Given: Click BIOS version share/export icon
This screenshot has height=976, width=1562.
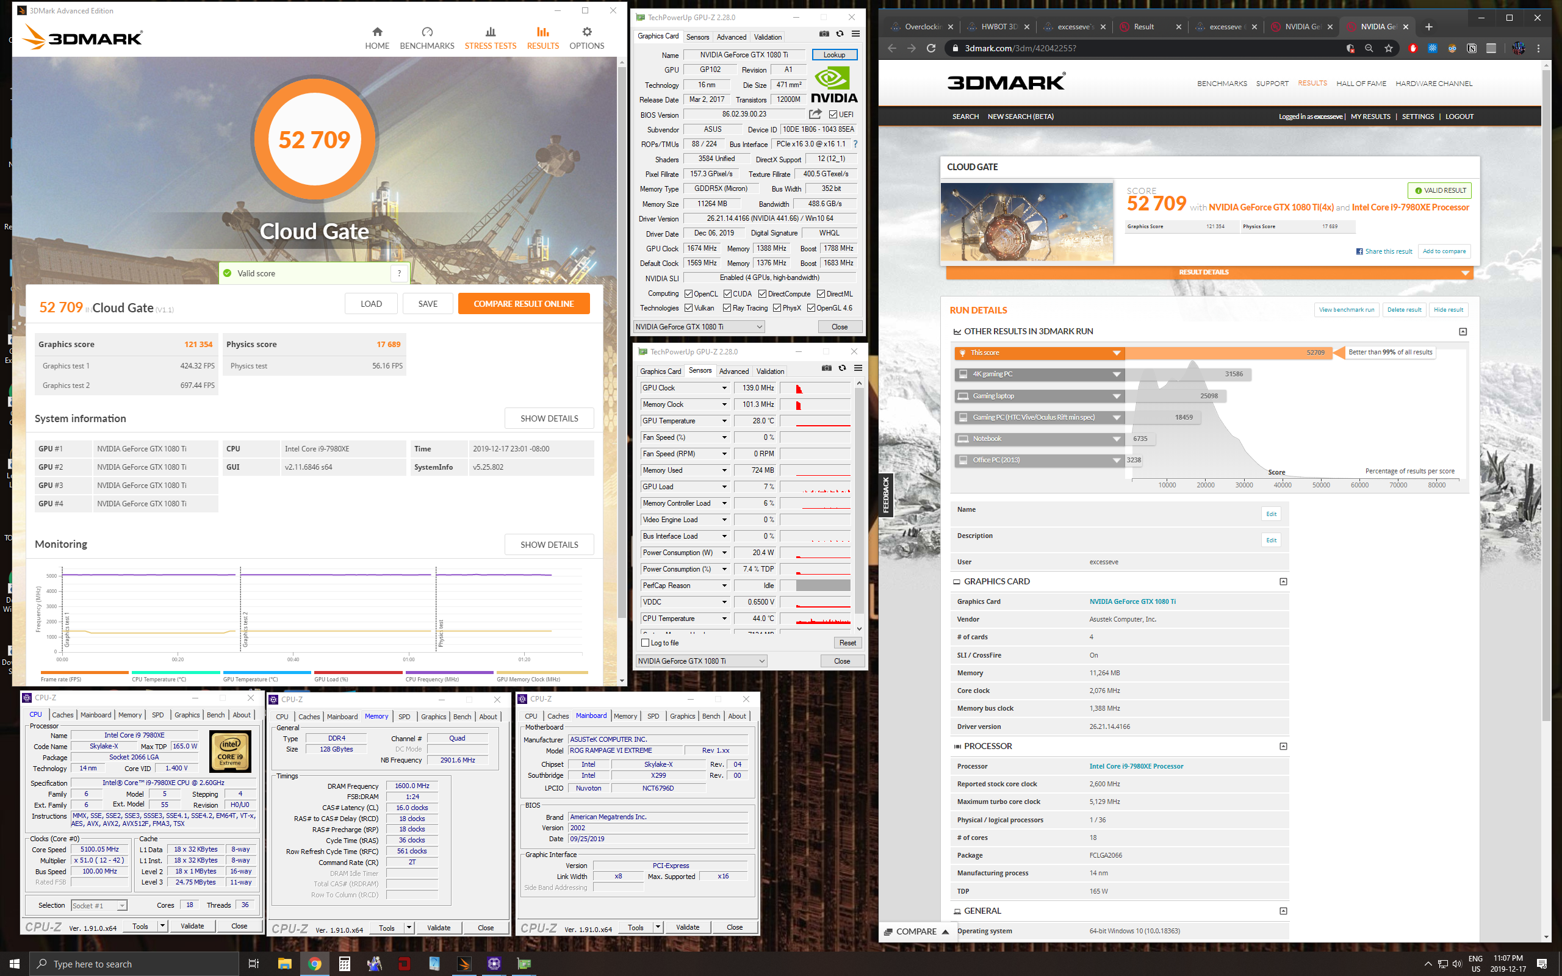Looking at the screenshot, I should (x=815, y=114).
